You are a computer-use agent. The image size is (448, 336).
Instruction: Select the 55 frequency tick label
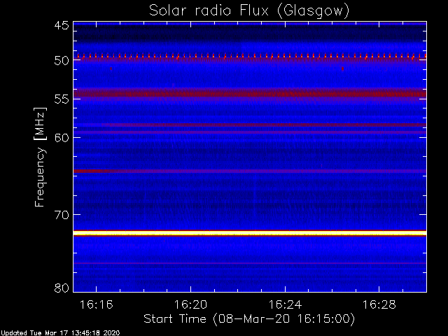pos(62,99)
